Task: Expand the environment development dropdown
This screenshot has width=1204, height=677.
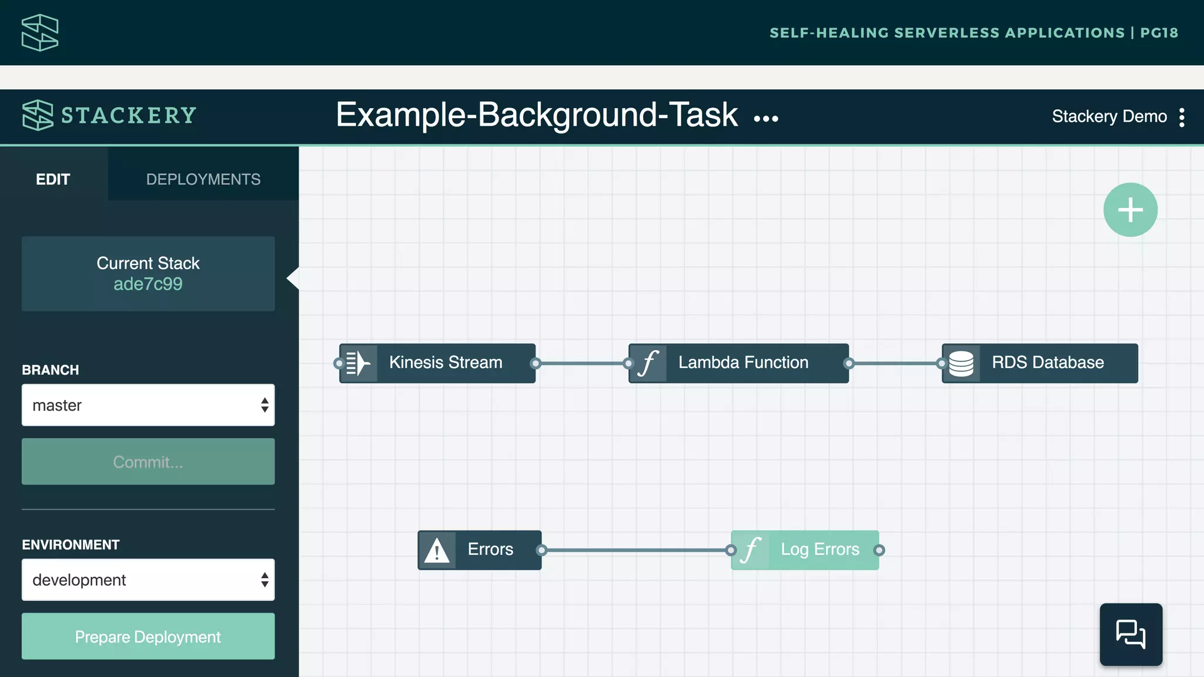Action: click(148, 580)
